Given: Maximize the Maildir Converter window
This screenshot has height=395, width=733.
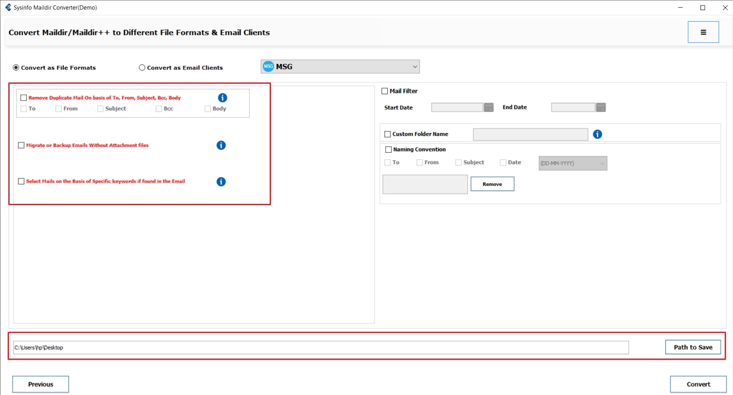Looking at the screenshot, I should click(702, 8).
